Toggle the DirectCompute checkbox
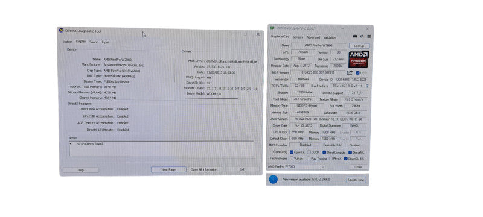Image resolution: width=483 pixels, height=217 pixels. (324, 152)
